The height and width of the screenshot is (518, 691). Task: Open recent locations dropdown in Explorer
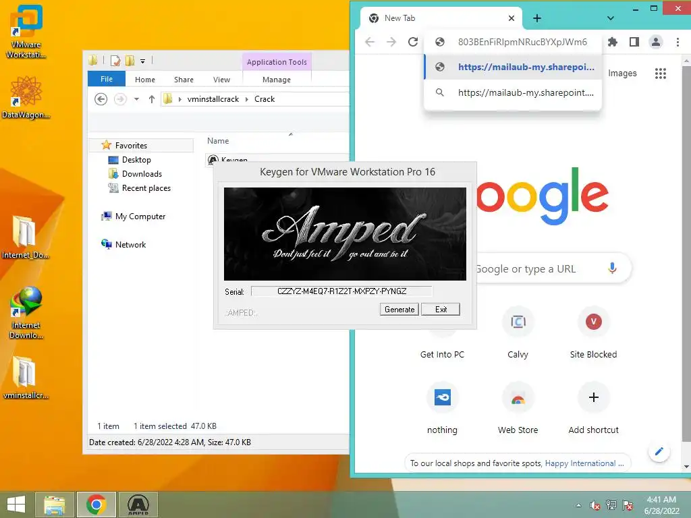click(136, 99)
